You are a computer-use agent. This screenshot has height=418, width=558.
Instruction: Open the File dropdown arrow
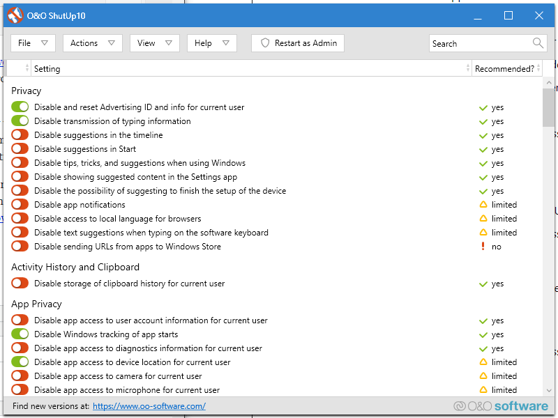(45, 43)
